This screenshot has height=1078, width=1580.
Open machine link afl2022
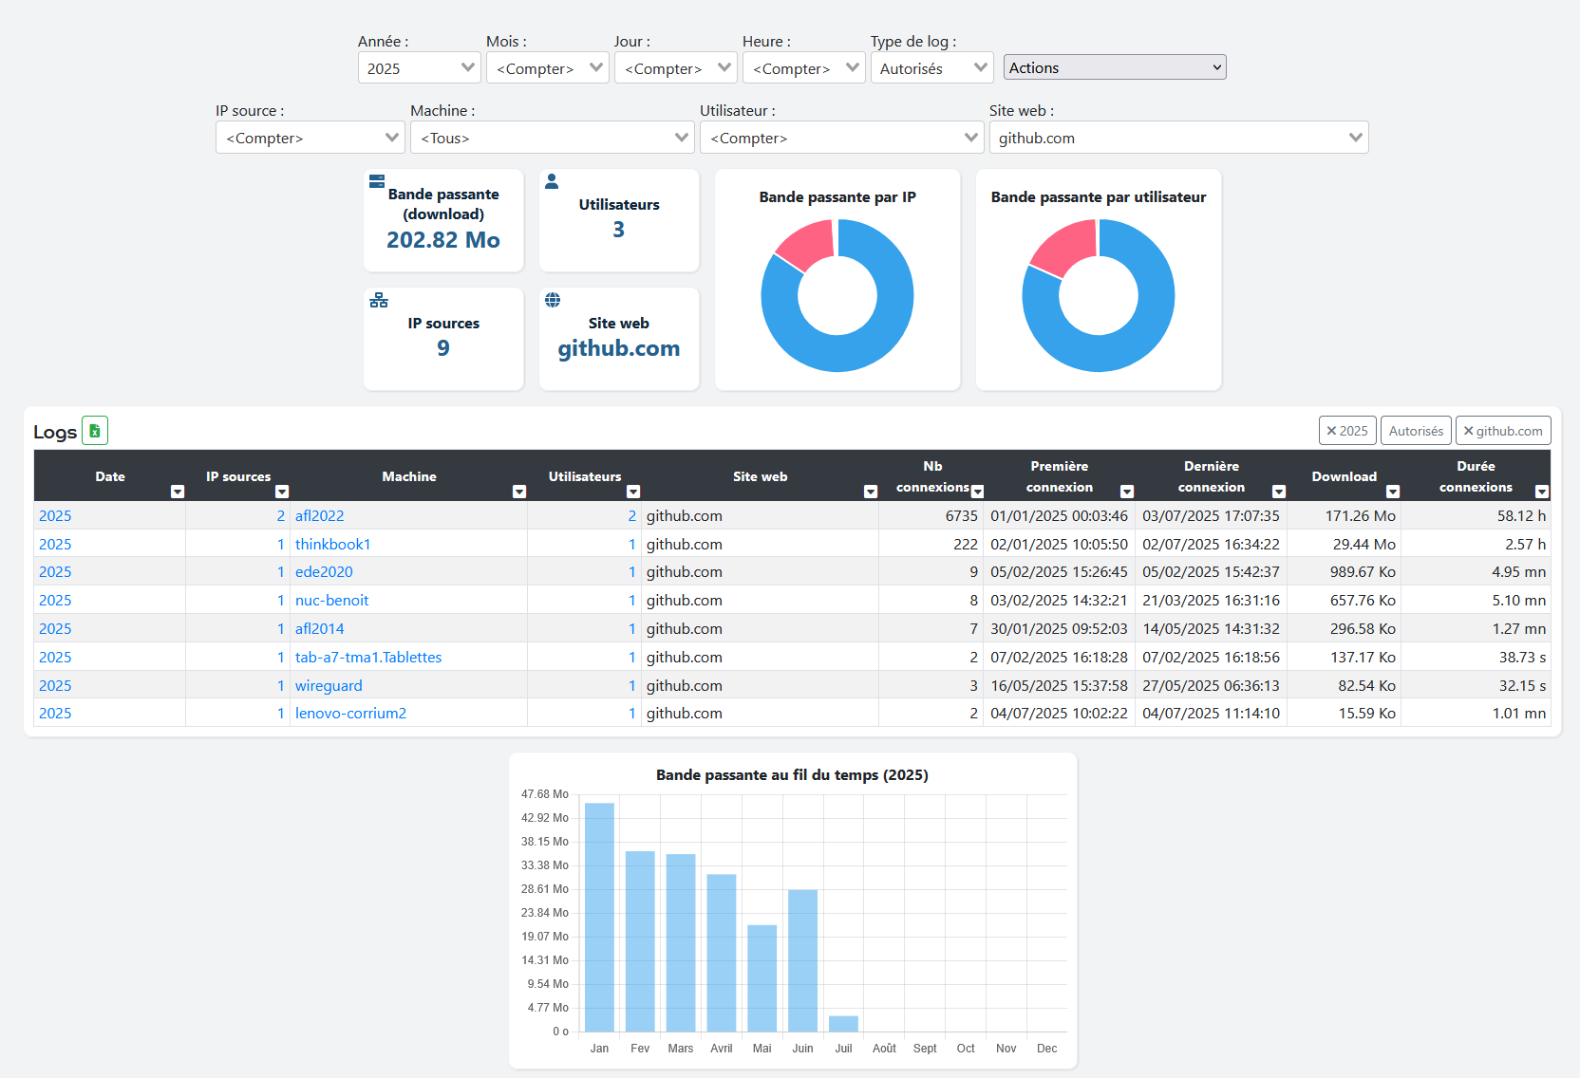pos(319,516)
